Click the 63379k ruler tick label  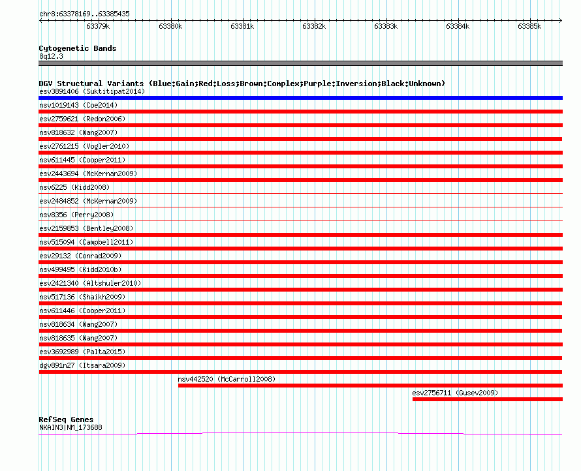[x=98, y=26]
